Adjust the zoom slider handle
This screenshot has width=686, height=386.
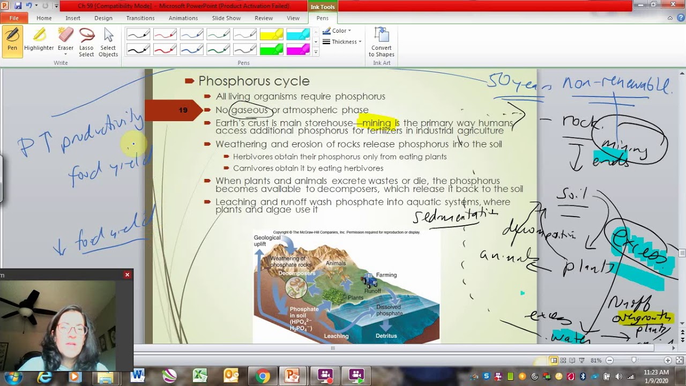[x=634, y=360]
